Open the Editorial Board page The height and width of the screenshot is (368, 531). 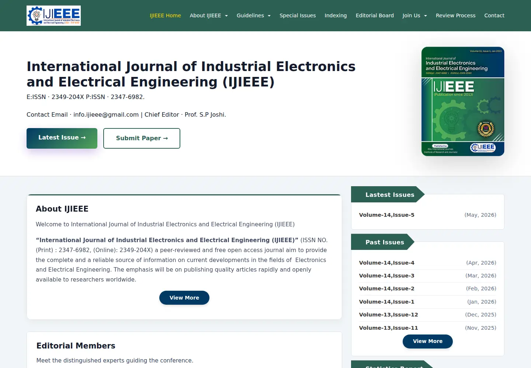375,15
